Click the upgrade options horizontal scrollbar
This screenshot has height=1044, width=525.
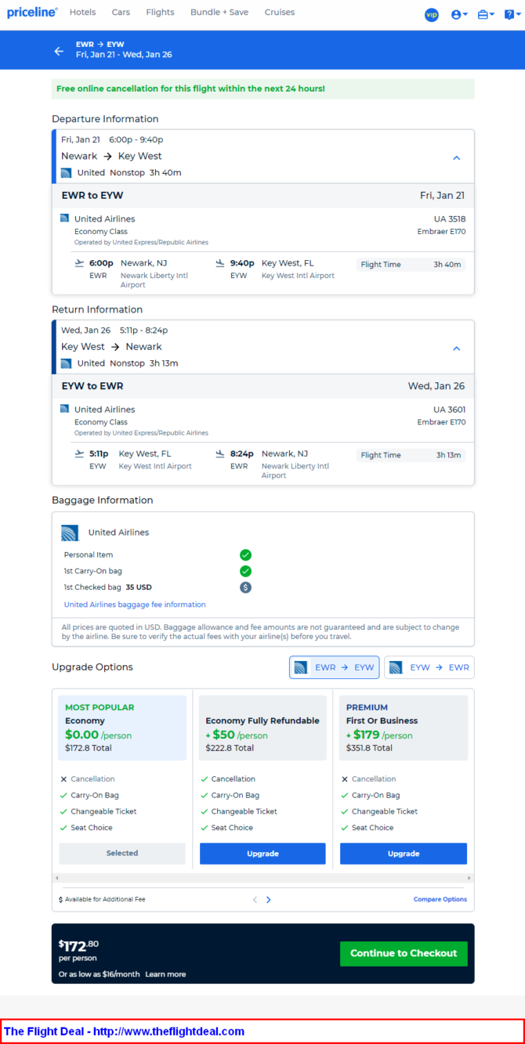(262, 878)
